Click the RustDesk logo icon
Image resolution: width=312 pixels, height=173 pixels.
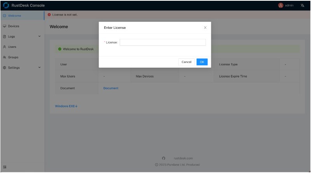point(6,5)
